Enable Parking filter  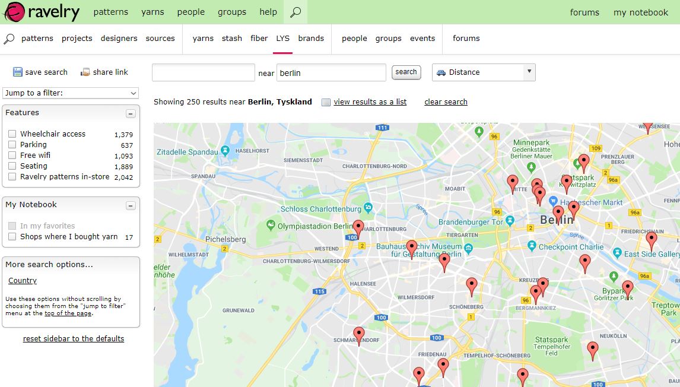coord(12,144)
